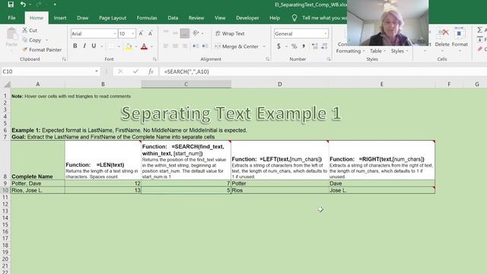The image size is (487, 274).
Task: Click the Undo arrow icon
Action: click(x=23, y=5)
